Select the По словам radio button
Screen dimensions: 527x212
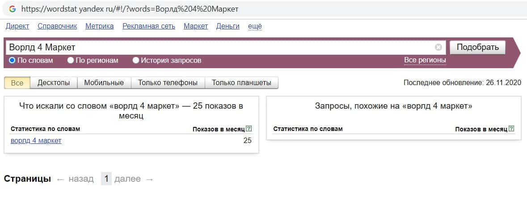coord(13,61)
